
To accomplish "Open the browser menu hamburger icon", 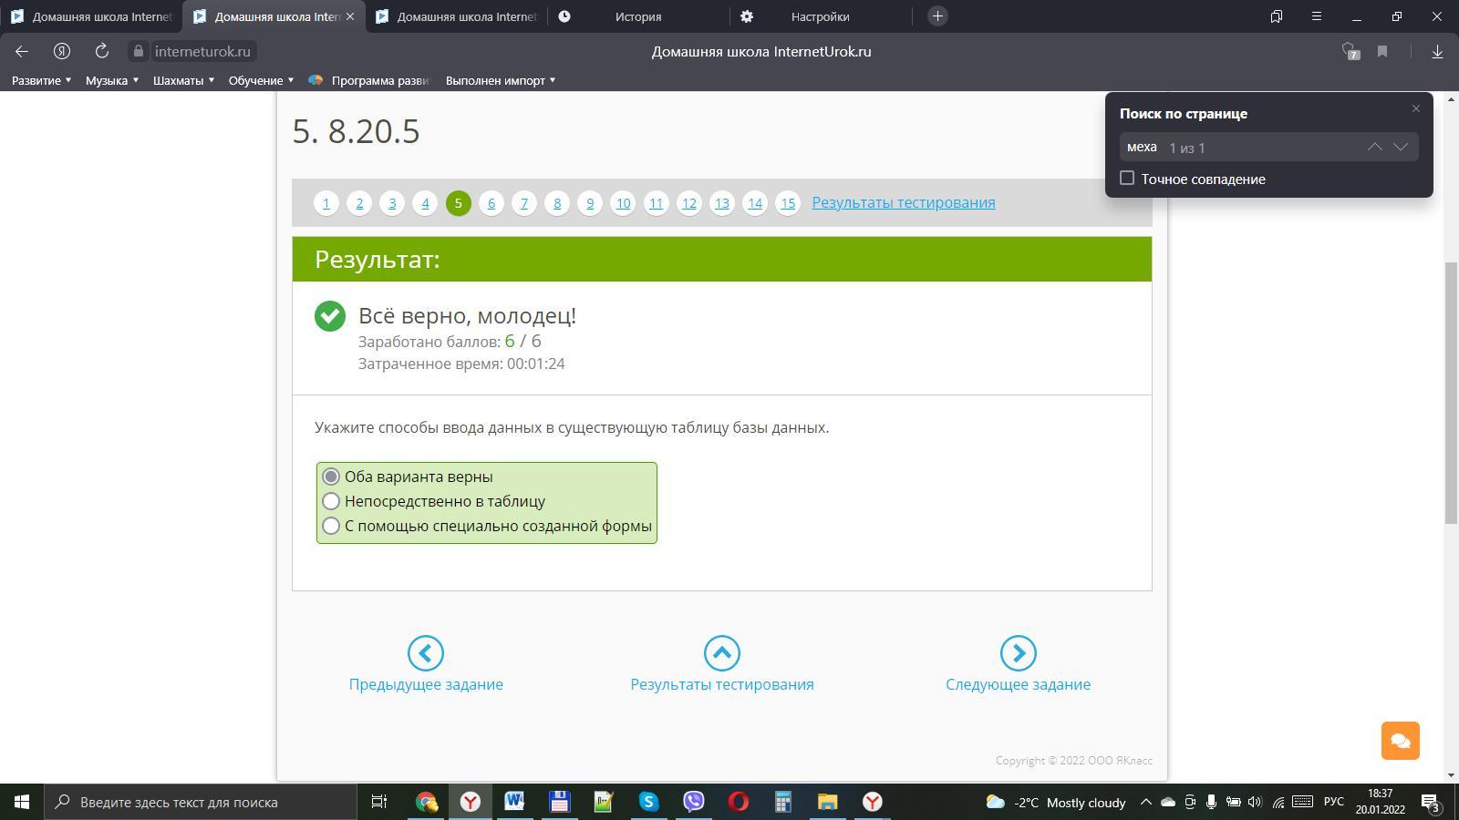I will (x=1317, y=16).
